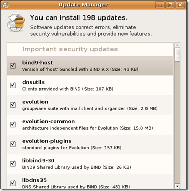Select the bind9-host package name
The height and width of the screenshot is (191, 189).
pos(37,63)
